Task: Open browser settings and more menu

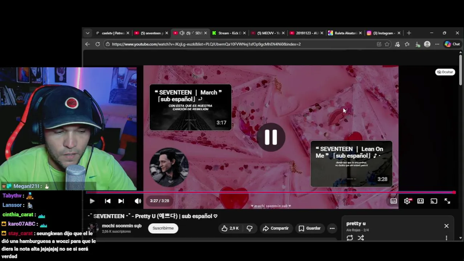Action: pyautogui.click(x=437, y=44)
